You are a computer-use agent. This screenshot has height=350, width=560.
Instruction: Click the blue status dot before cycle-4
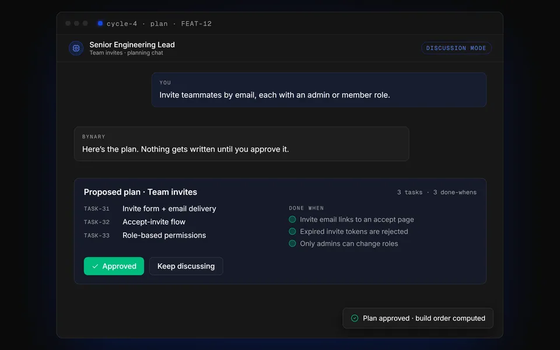pos(100,23)
